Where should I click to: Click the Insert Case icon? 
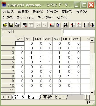pyautogui.click(x=73, y=25)
